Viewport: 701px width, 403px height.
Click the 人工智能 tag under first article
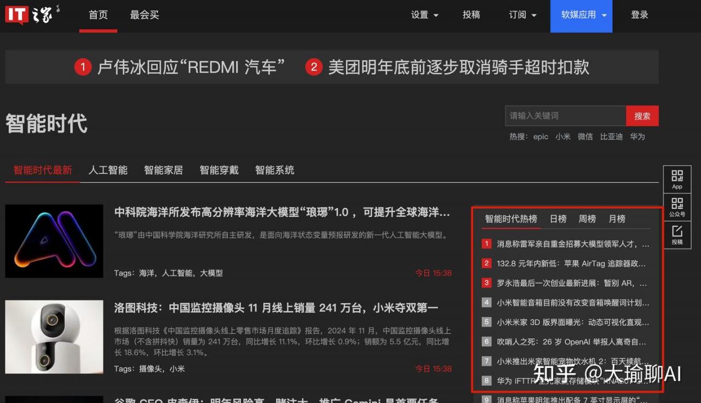pos(177,273)
